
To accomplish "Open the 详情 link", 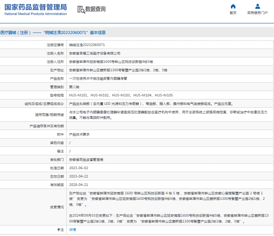I will [72, 230].
